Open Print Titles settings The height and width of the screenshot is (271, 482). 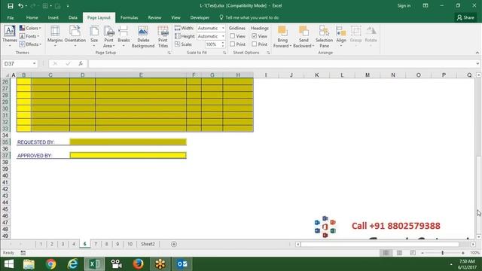coord(163,37)
